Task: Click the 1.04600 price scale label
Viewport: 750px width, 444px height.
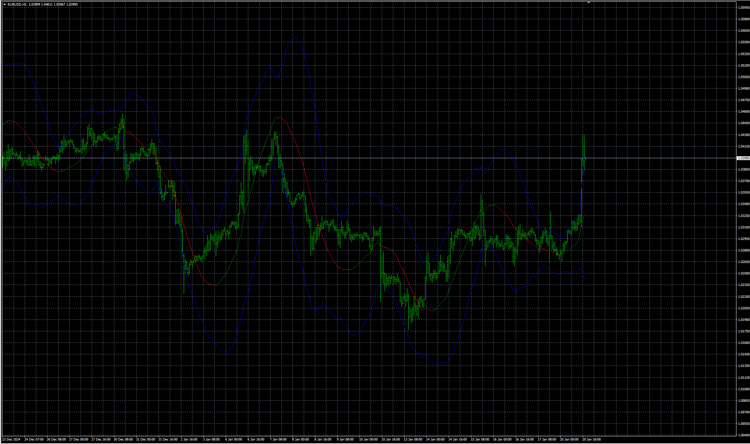Action: pyautogui.click(x=744, y=112)
